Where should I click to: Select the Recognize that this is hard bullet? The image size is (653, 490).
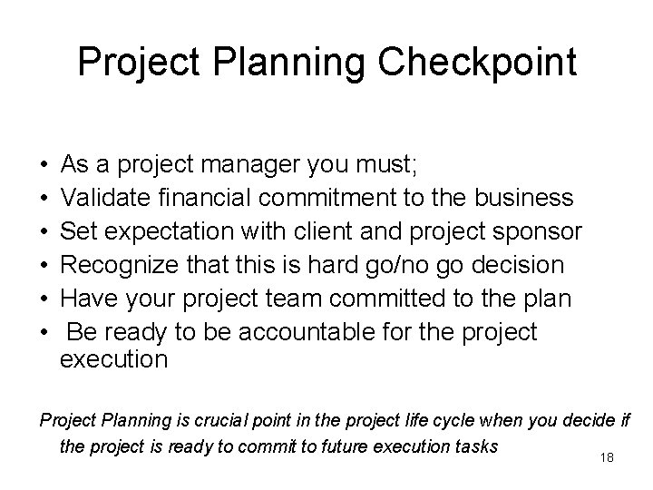tap(312, 265)
